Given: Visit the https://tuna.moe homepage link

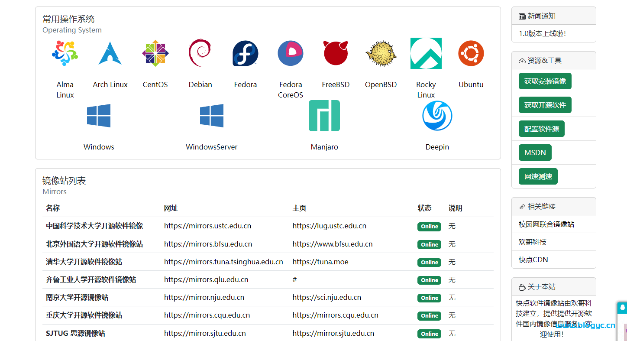Looking at the screenshot, I should (x=320, y=262).
